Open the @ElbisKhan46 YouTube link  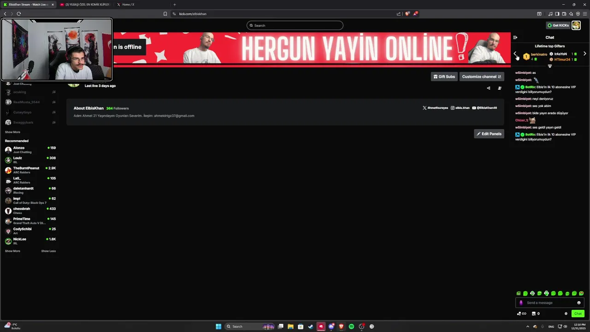pyautogui.click(x=484, y=108)
